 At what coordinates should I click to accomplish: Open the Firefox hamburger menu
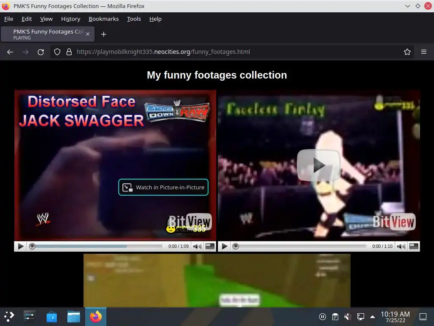(423, 52)
